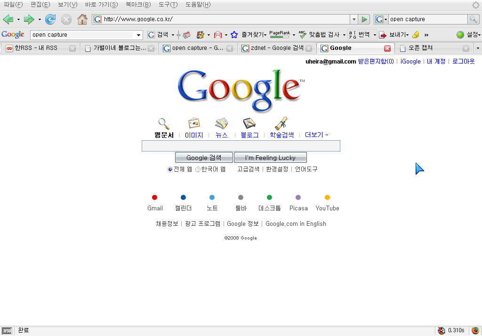Open the 북마크(B) menu
The height and width of the screenshot is (336, 482).
138,5
